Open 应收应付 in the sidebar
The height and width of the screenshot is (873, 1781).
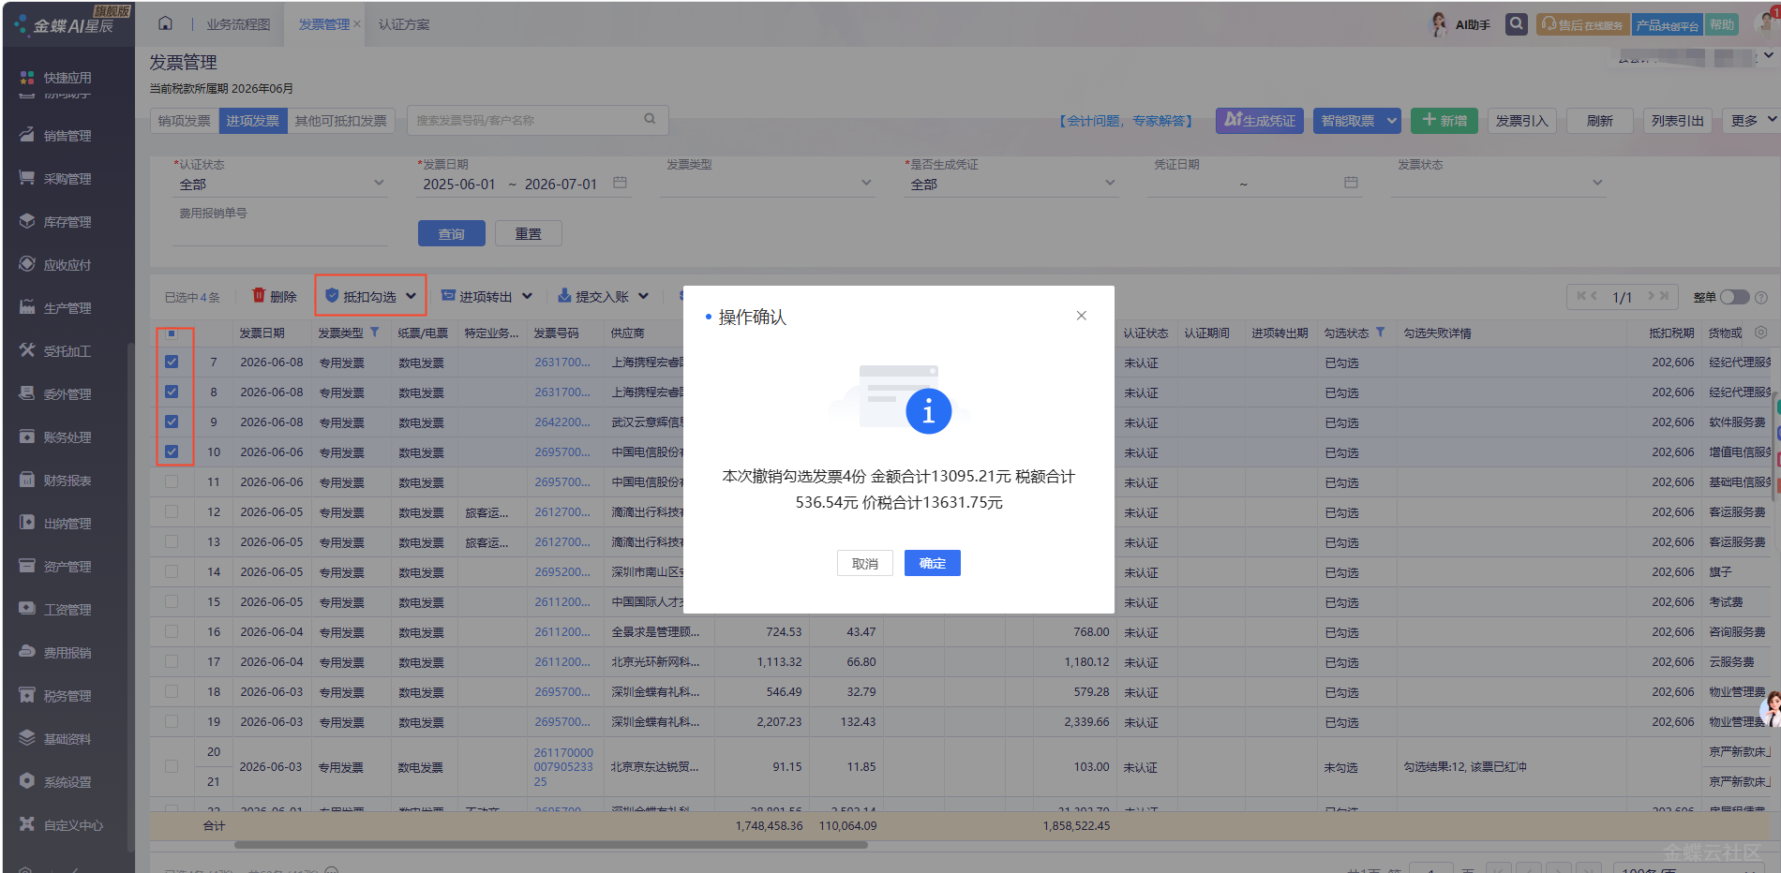pyautogui.click(x=67, y=265)
